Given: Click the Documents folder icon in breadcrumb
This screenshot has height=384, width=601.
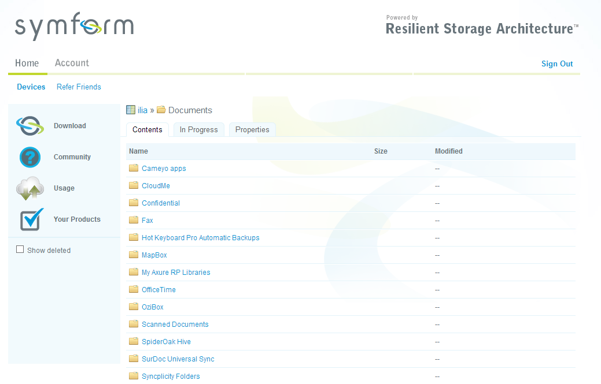Looking at the screenshot, I should [161, 110].
